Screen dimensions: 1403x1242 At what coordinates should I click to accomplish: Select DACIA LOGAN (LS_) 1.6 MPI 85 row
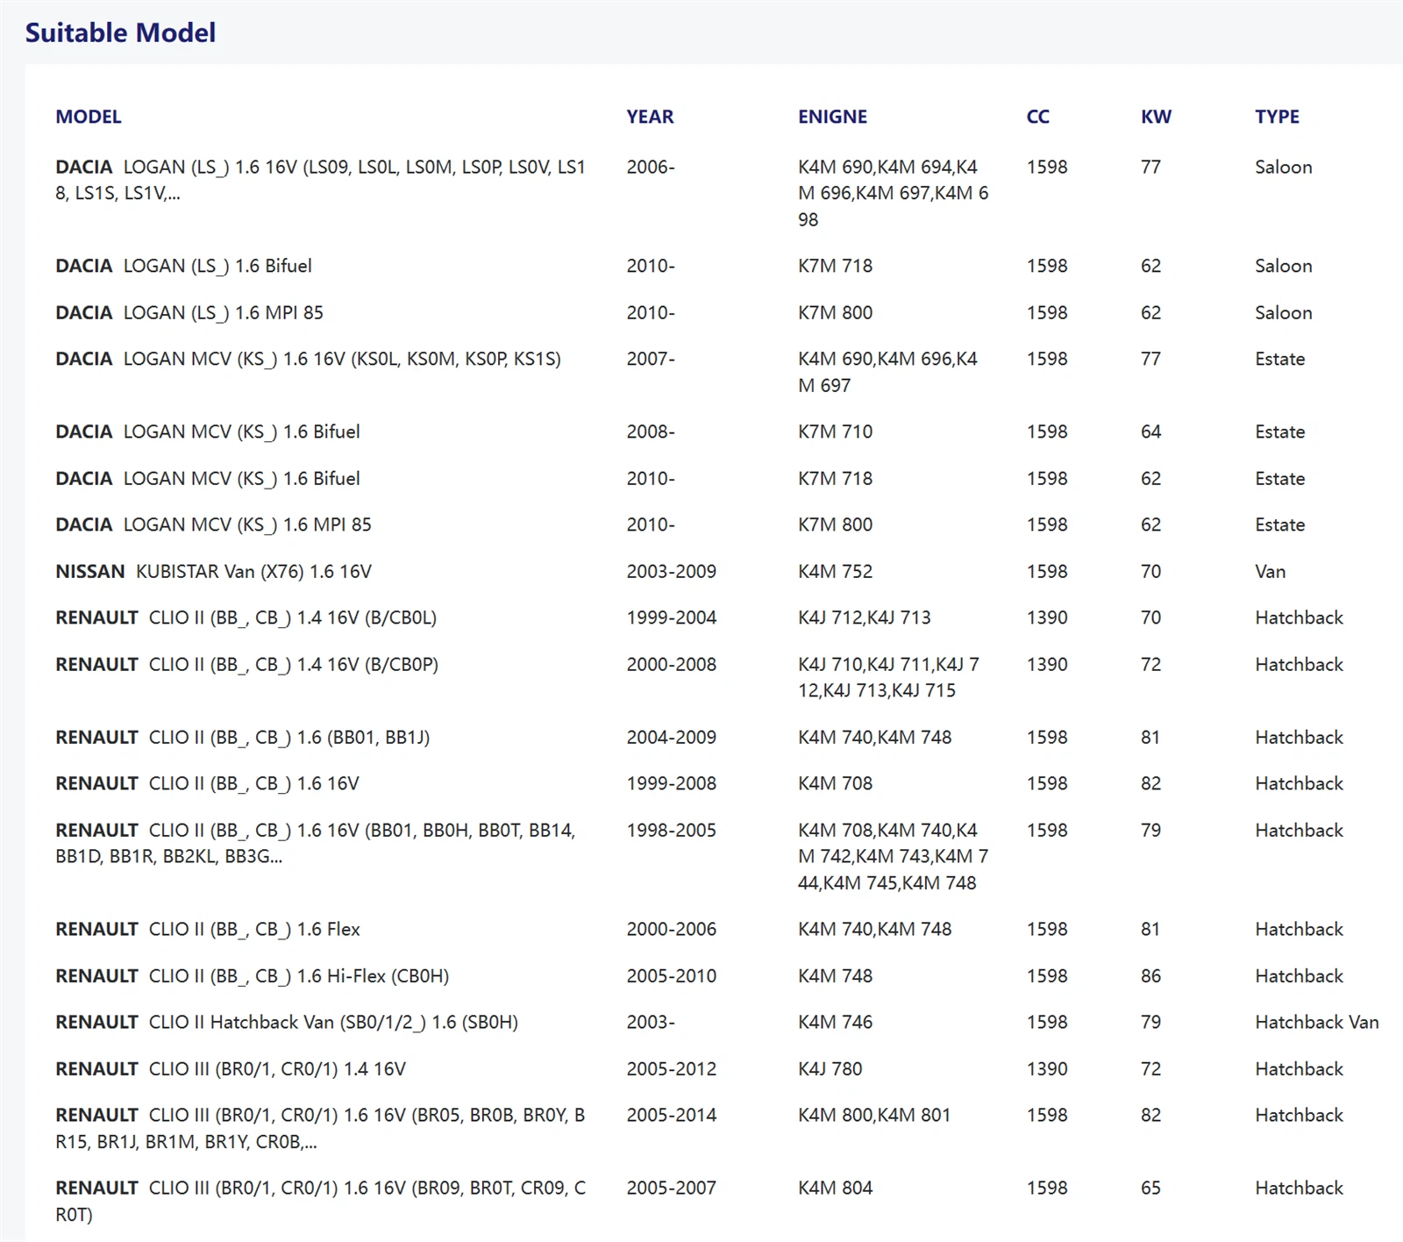pyautogui.click(x=716, y=312)
